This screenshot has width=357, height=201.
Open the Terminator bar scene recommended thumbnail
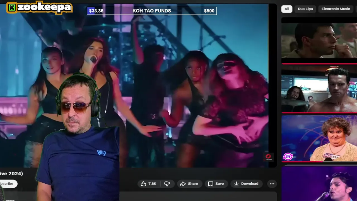(x=319, y=89)
